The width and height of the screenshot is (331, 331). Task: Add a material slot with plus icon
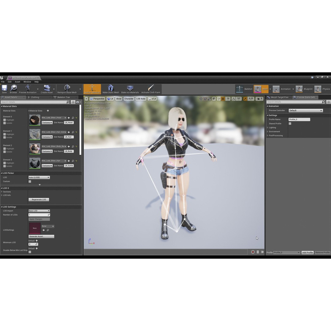click(48, 111)
